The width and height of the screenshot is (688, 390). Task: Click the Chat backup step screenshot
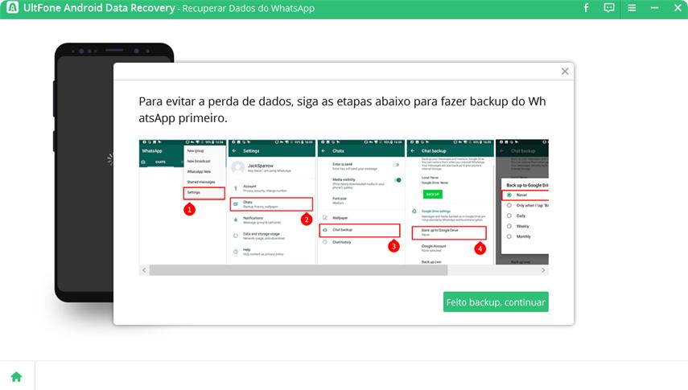(360, 202)
